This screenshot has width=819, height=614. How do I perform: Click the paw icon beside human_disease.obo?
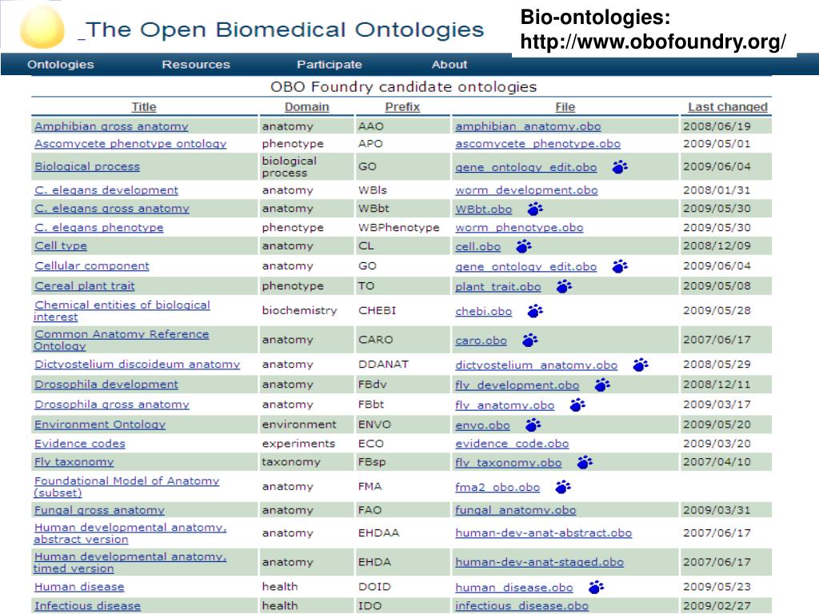click(x=596, y=588)
